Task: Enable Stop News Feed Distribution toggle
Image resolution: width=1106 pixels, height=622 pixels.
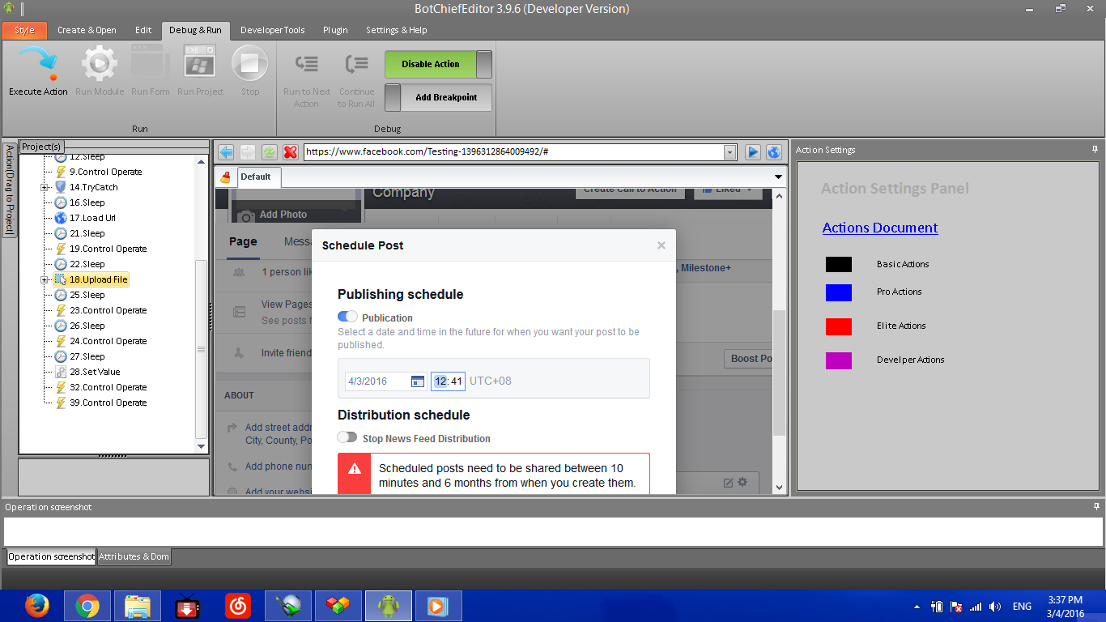Action: pos(347,437)
